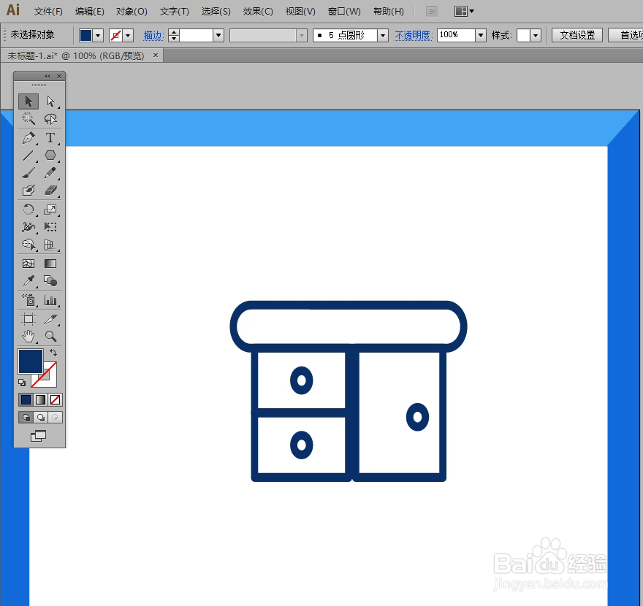Select the Paintbrush tool
643x606 pixels.
(x=28, y=173)
